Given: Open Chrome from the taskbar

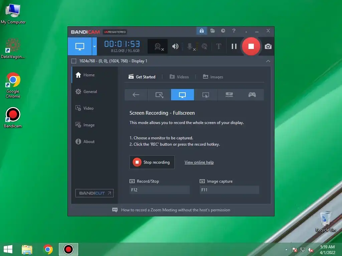Looking at the screenshot, I should point(48,249).
